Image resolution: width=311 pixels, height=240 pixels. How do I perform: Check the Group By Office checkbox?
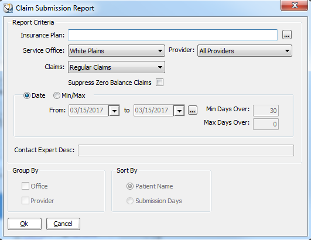(25, 186)
